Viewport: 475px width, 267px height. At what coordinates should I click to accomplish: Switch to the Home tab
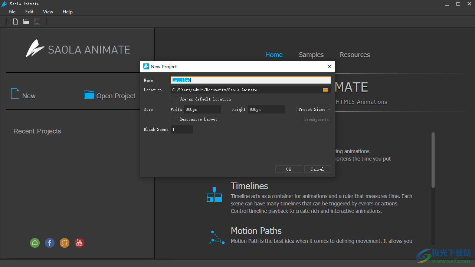(x=274, y=55)
